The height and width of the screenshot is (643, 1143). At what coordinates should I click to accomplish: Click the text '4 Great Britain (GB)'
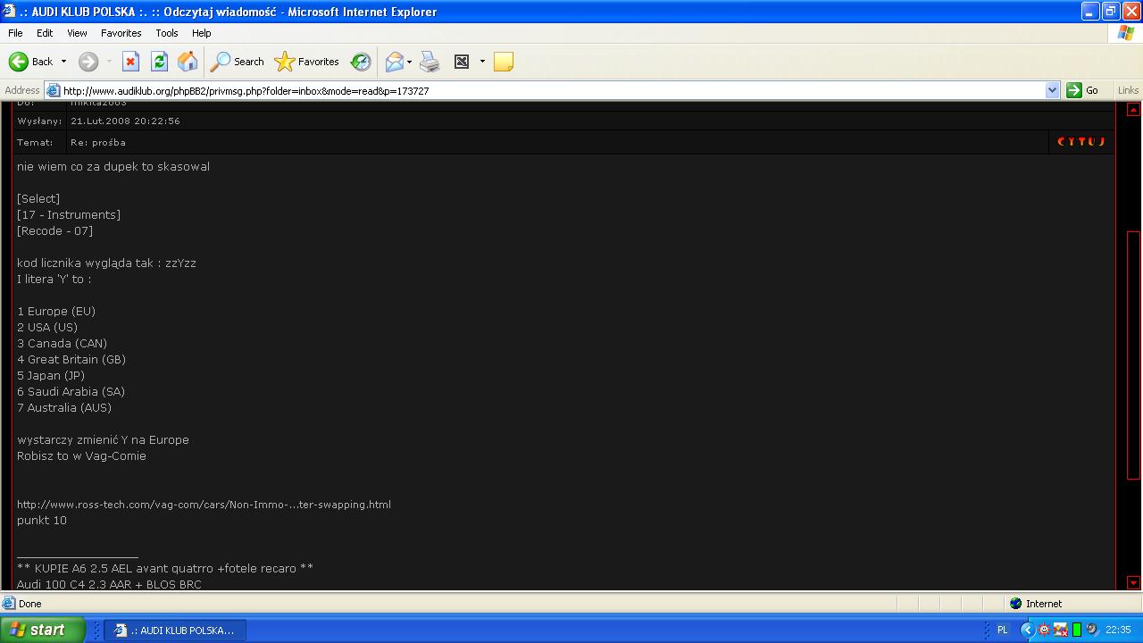click(x=71, y=359)
